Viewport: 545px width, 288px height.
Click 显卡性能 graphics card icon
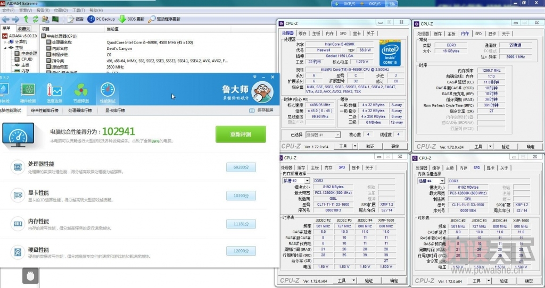tap(18, 196)
